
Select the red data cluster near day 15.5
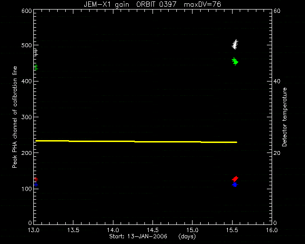click(235, 179)
